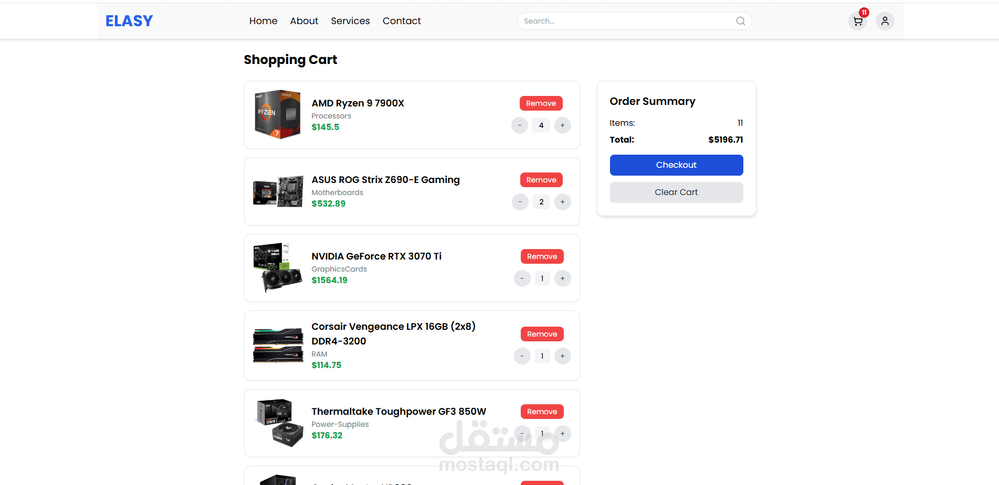Remove ASUS ROG Strix Z690-E Gaming item

click(541, 180)
